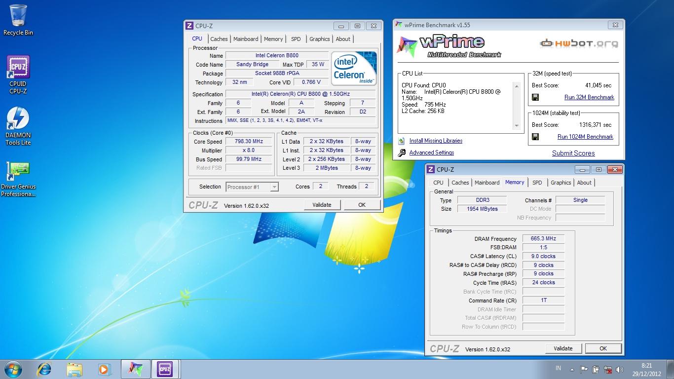Select Memory tab in lower CPU-Z window
The image size is (674, 379).
click(515, 182)
